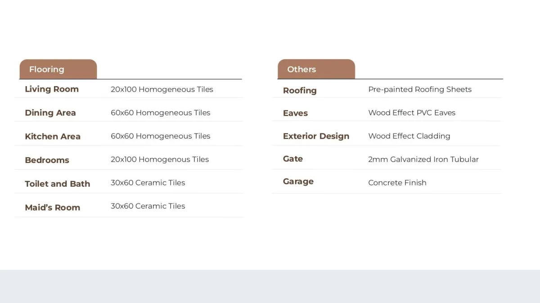Select the Kitchen Area label
540x303 pixels.
point(53,136)
